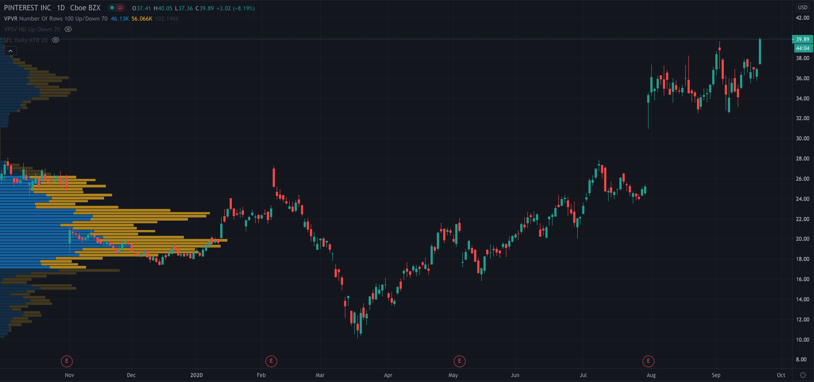Collapse the indicator legend with the chevron
814x382 pixels.
[x=10, y=51]
